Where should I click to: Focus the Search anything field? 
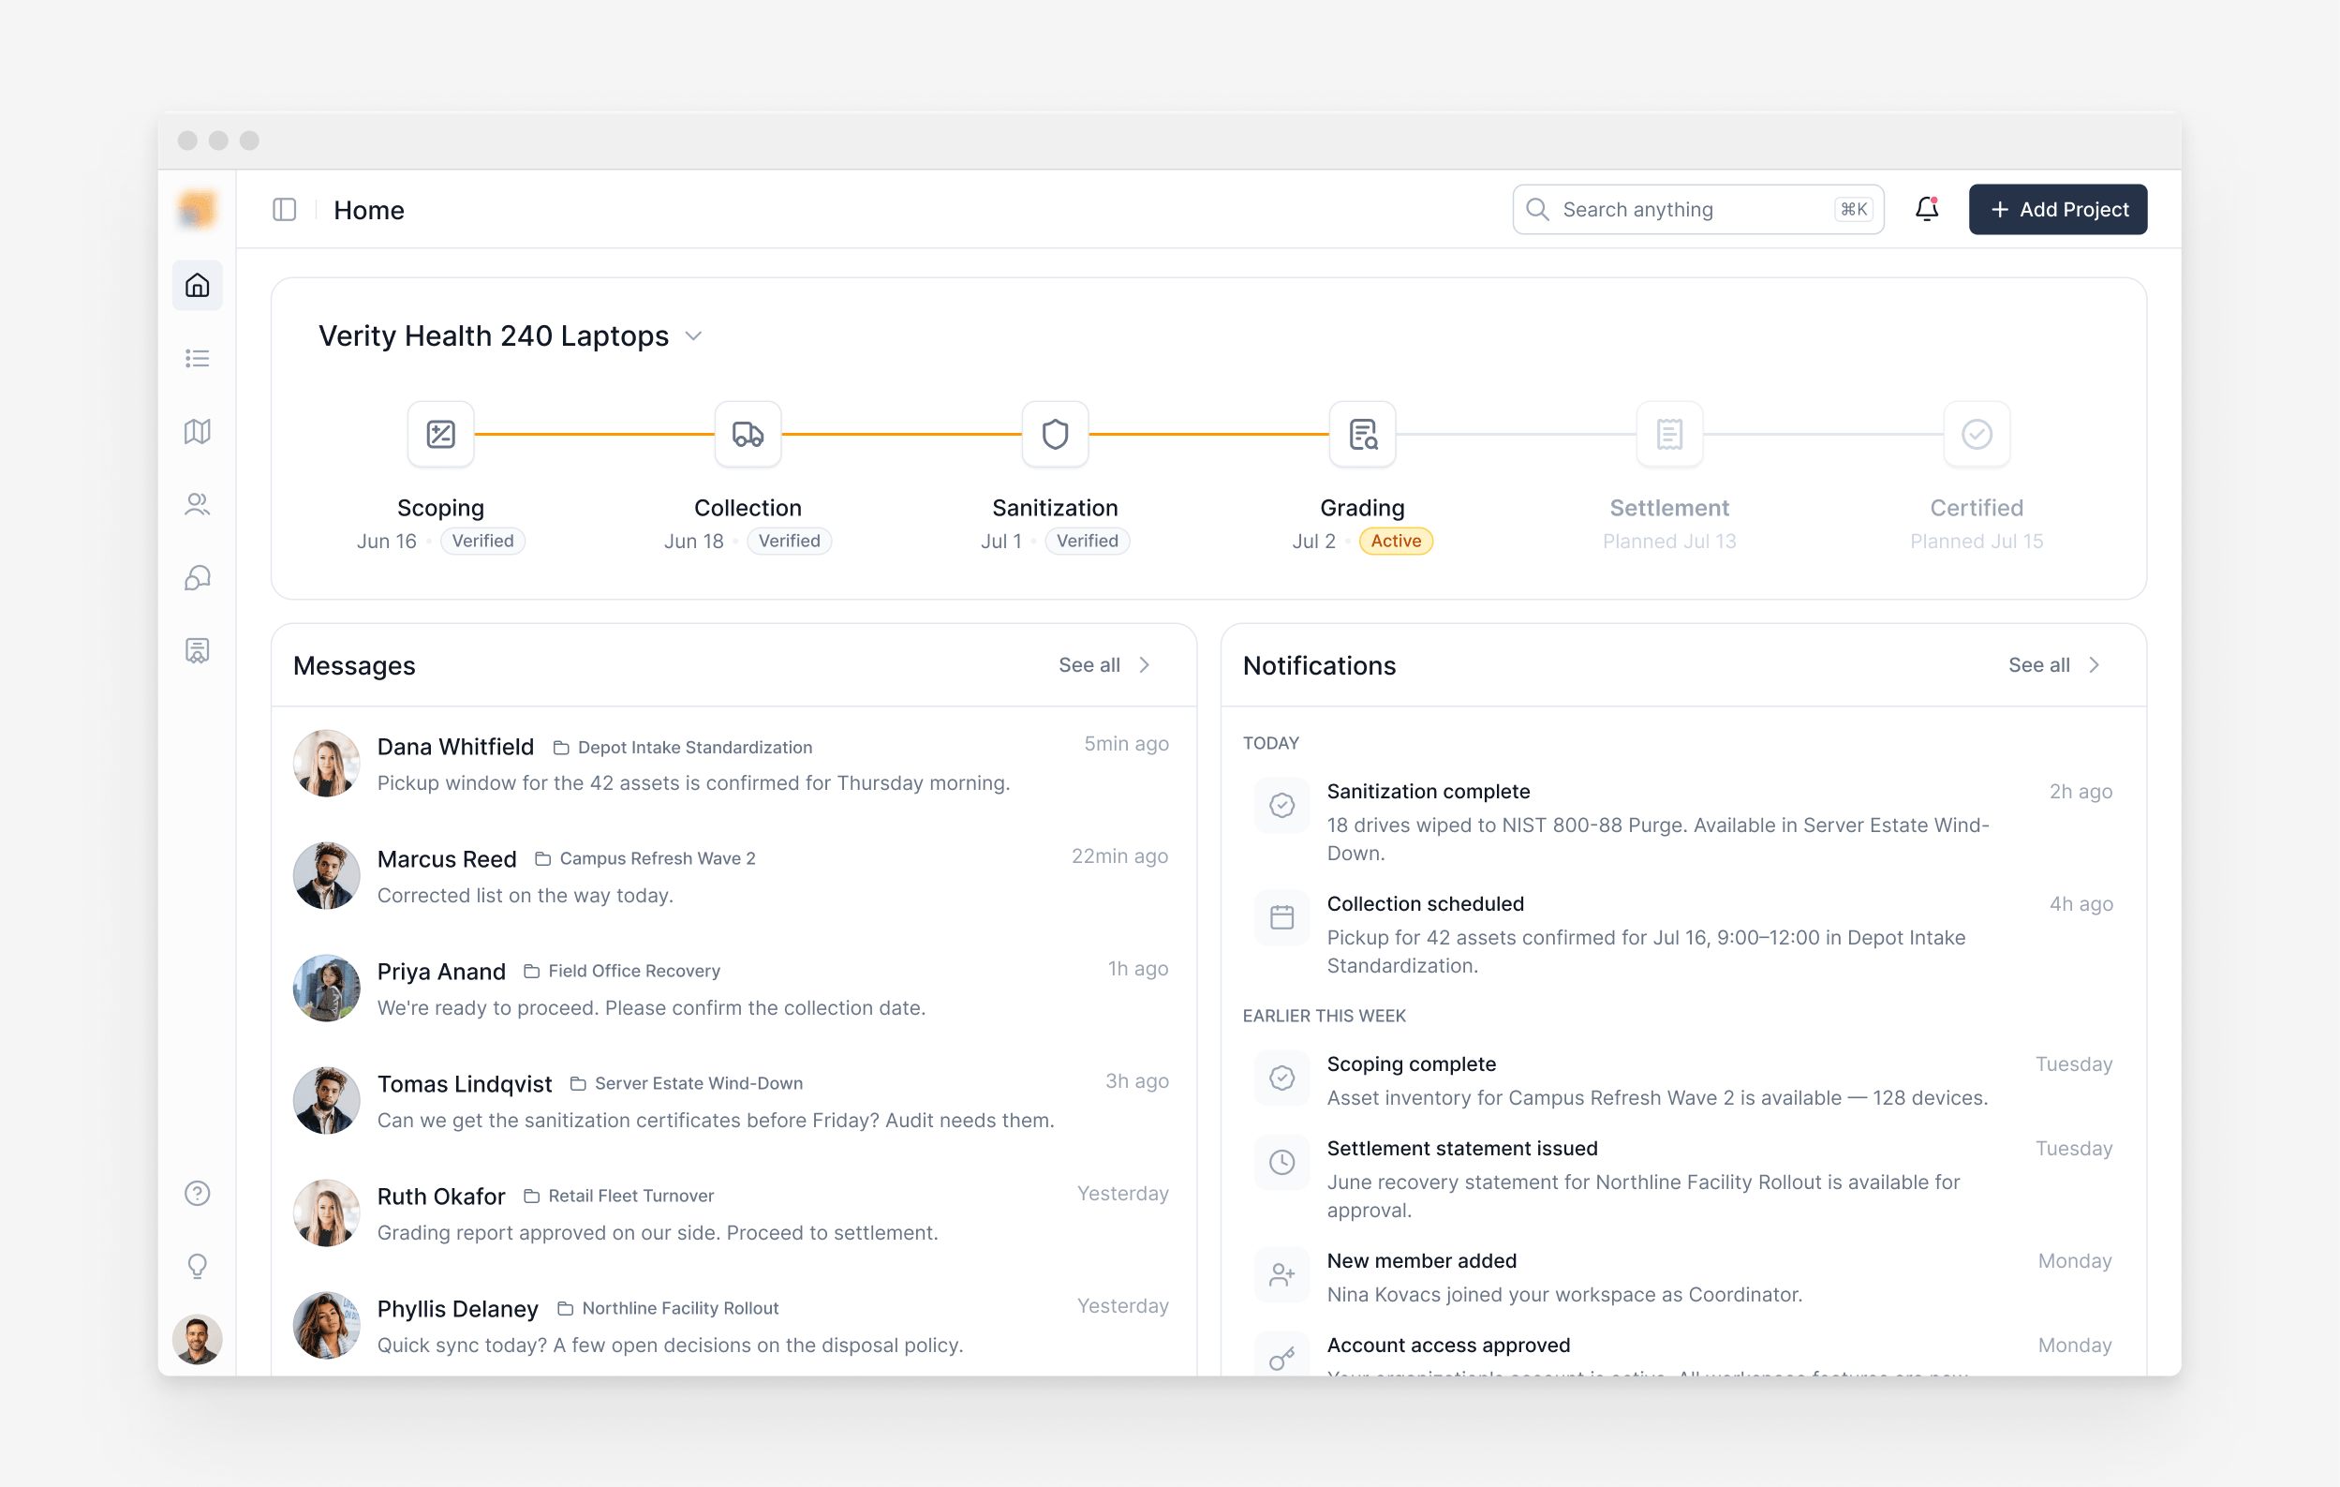(x=1697, y=209)
